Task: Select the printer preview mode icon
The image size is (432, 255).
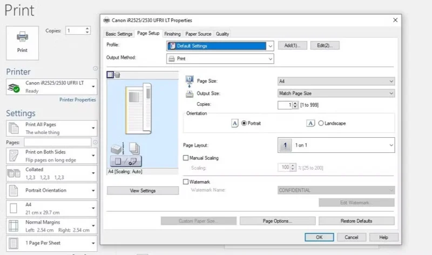Action: click(117, 75)
